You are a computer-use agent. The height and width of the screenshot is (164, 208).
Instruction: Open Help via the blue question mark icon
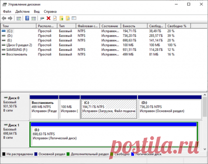pos(27,18)
